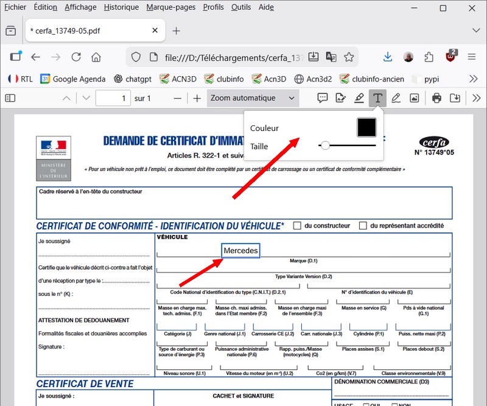
Task: Tick the OUI checkbox under USAGE
Action: (366, 404)
